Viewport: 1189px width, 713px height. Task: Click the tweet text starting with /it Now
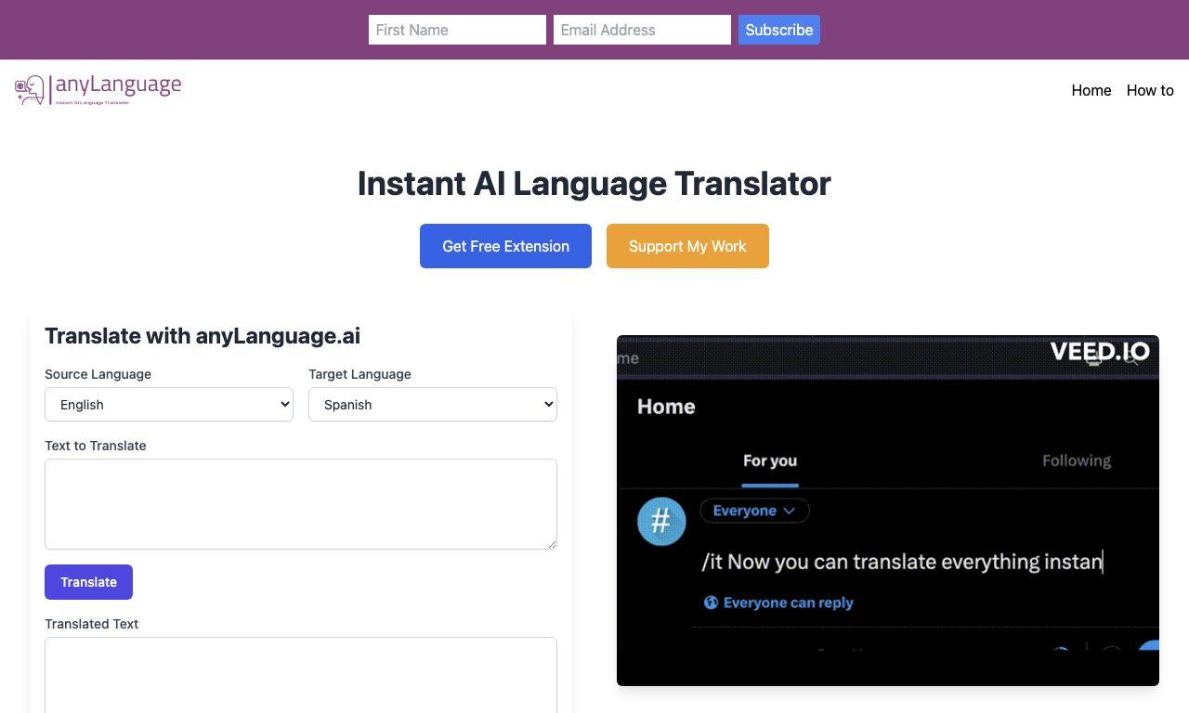902,562
